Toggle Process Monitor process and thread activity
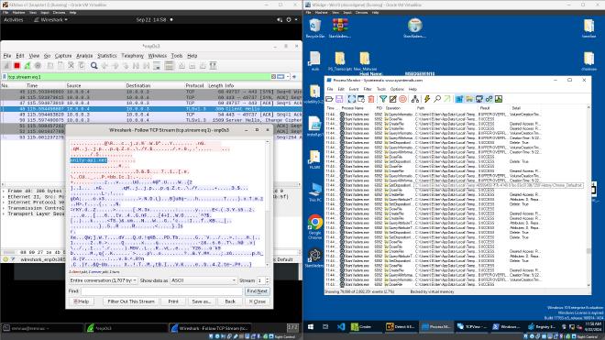This screenshot has height=340, width=605. pos(489,99)
